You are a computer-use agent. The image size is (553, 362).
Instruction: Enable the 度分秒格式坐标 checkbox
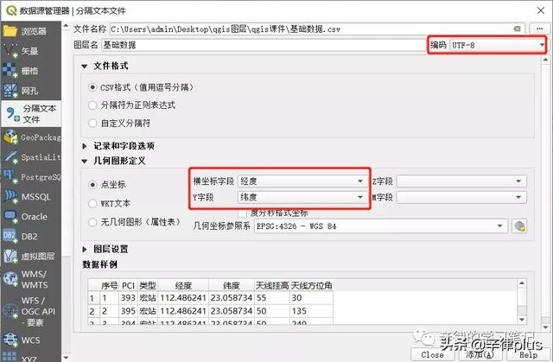coord(243,212)
